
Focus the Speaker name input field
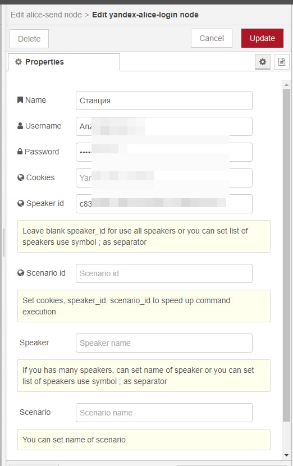point(164,343)
